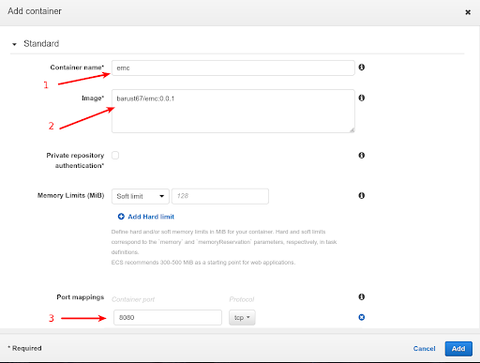Screen dimensions: 480x363
Task: Enable Private repository authentication checkbox
Action: coord(115,156)
